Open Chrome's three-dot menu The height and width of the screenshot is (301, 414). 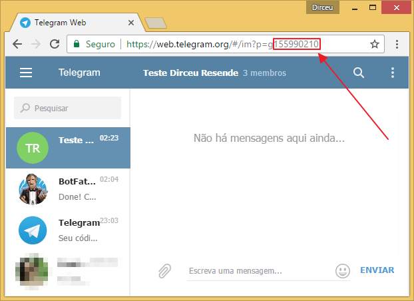pos(397,44)
